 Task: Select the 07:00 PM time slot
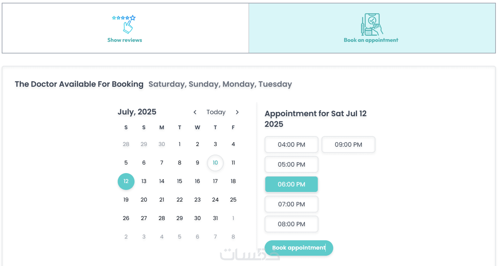[291, 204]
